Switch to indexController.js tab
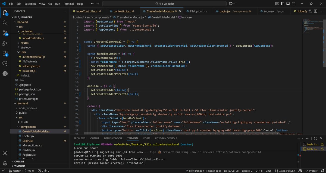The image size is (326, 173). [87, 11]
